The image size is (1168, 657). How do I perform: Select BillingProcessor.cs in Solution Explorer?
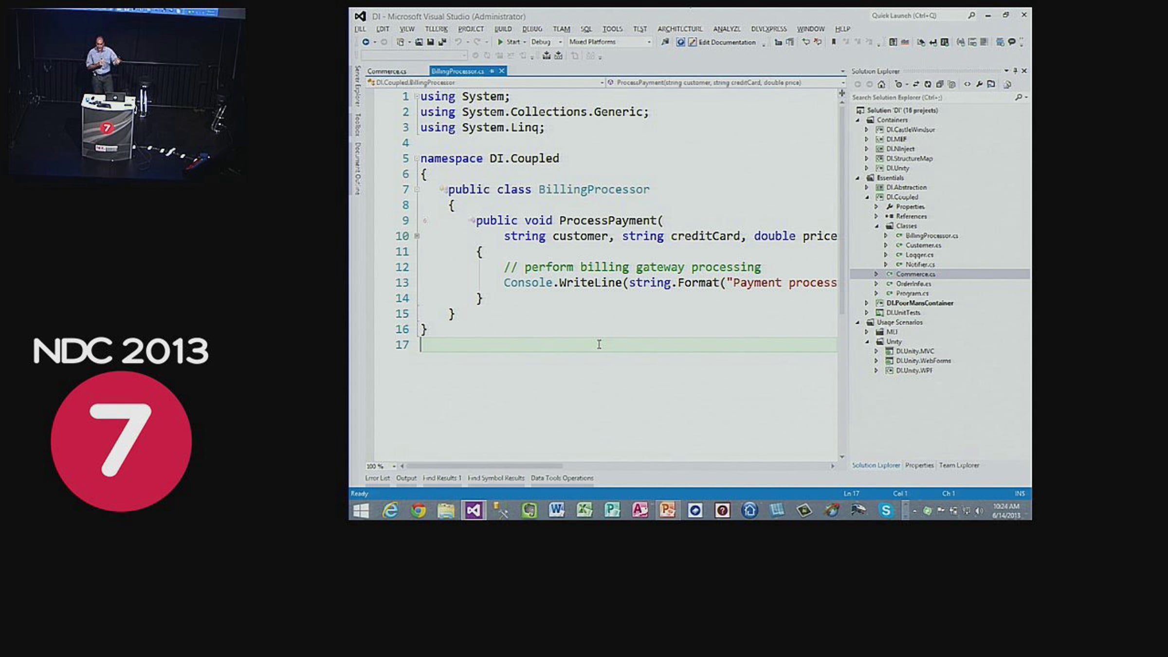pos(931,236)
